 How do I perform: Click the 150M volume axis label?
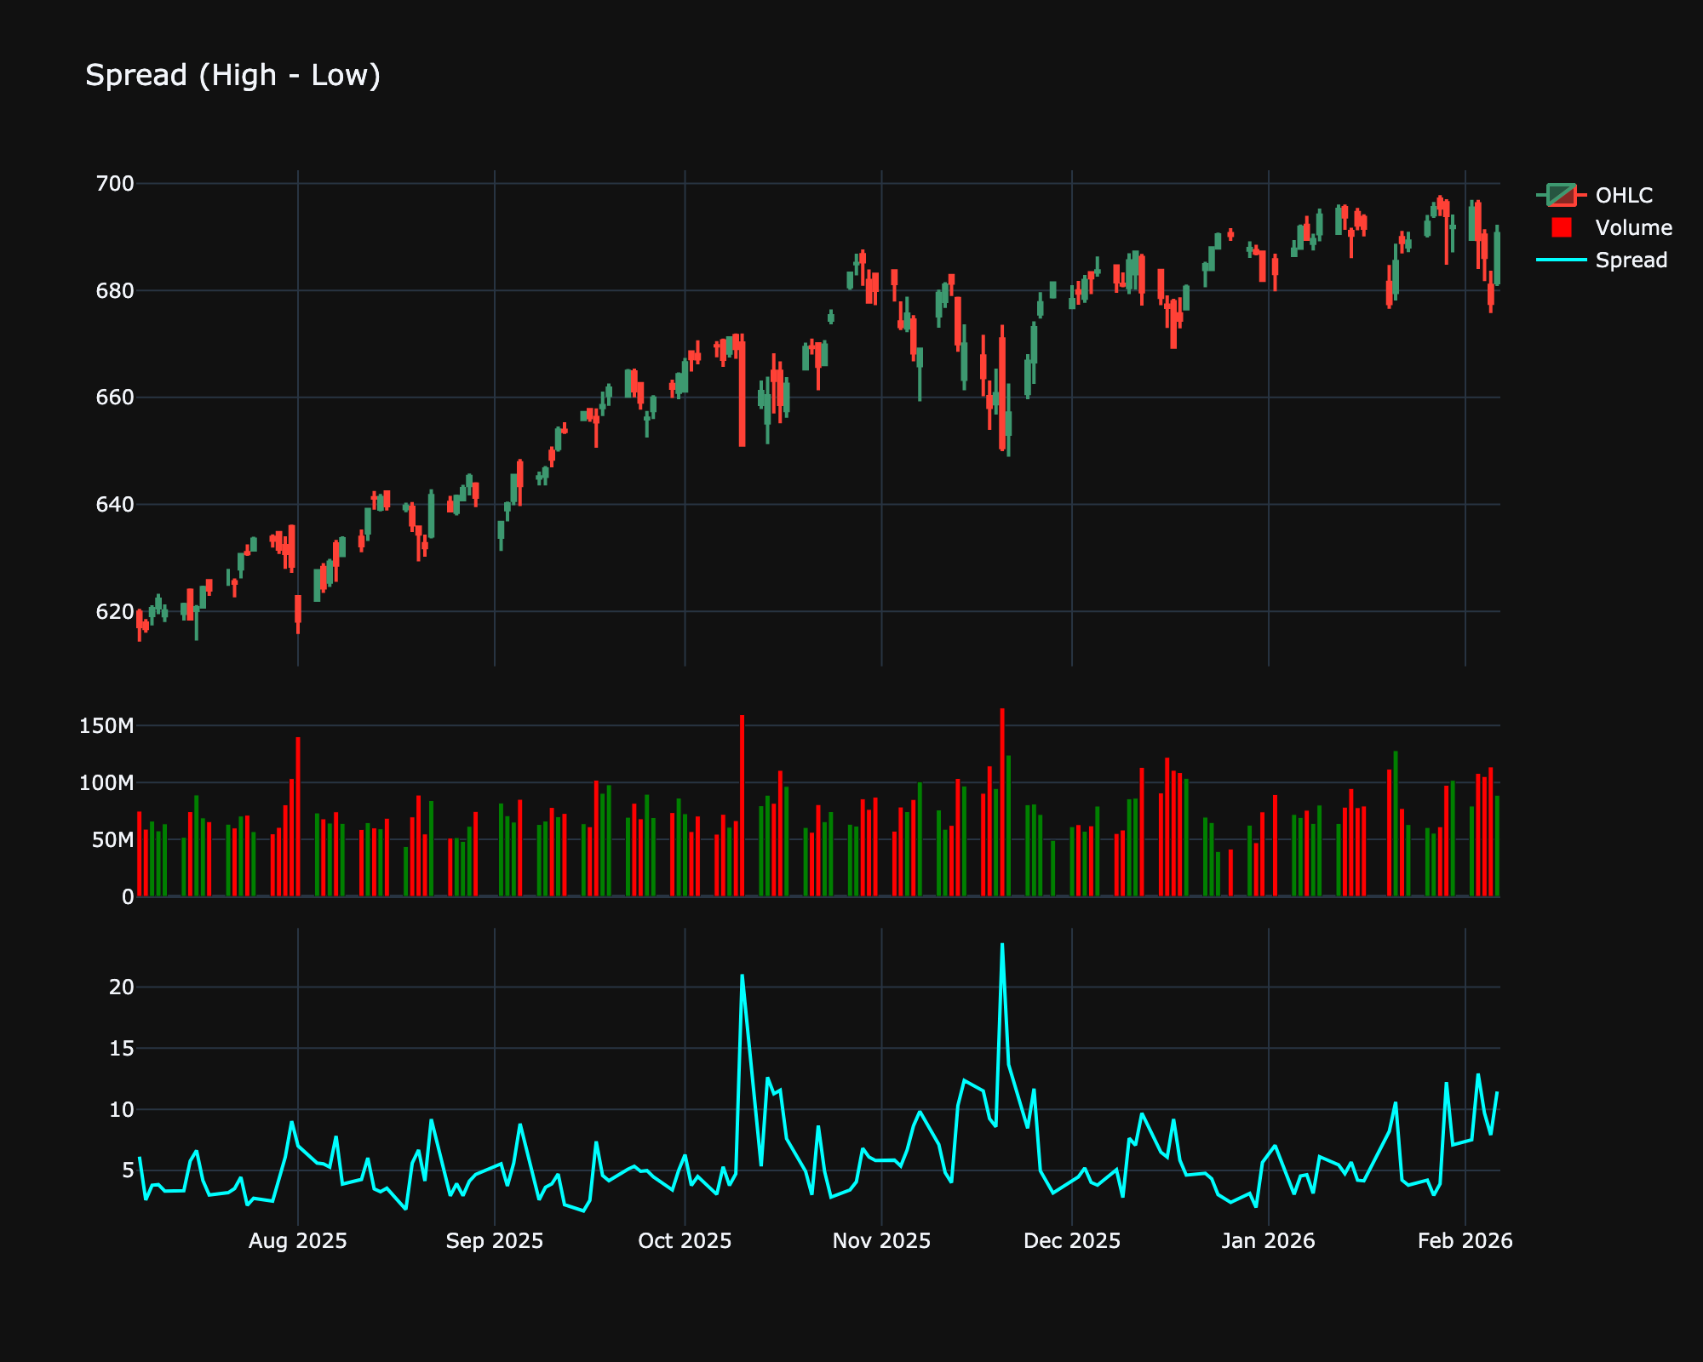tap(106, 726)
